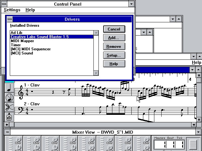The image size is (202, 151).
Task: Open the Control Panel system menu box
Action: pos(4,4)
